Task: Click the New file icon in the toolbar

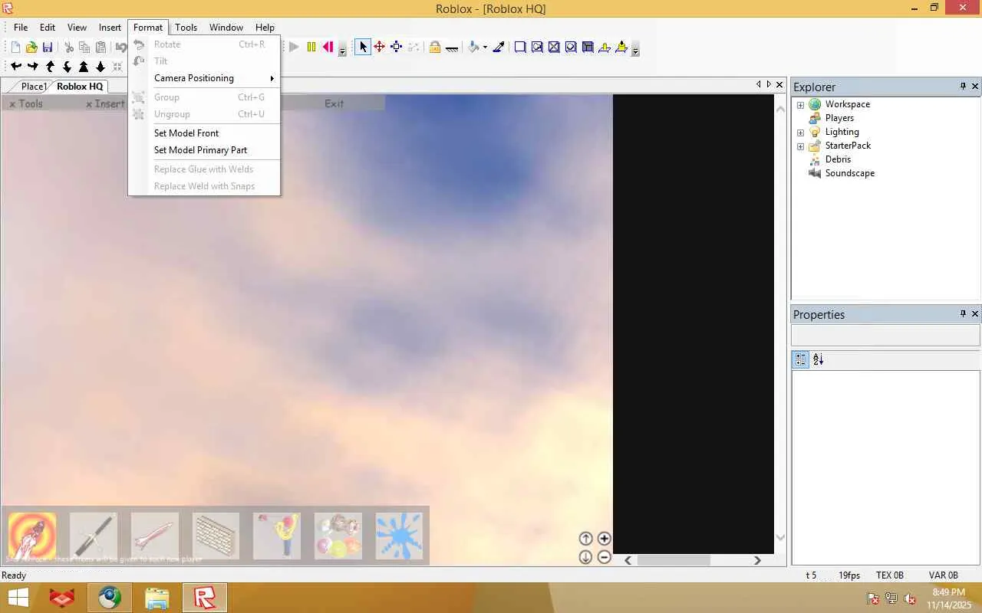Action: click(15, 48)
